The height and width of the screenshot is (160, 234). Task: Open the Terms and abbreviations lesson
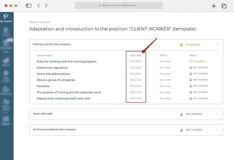click(x=53, y=74)
